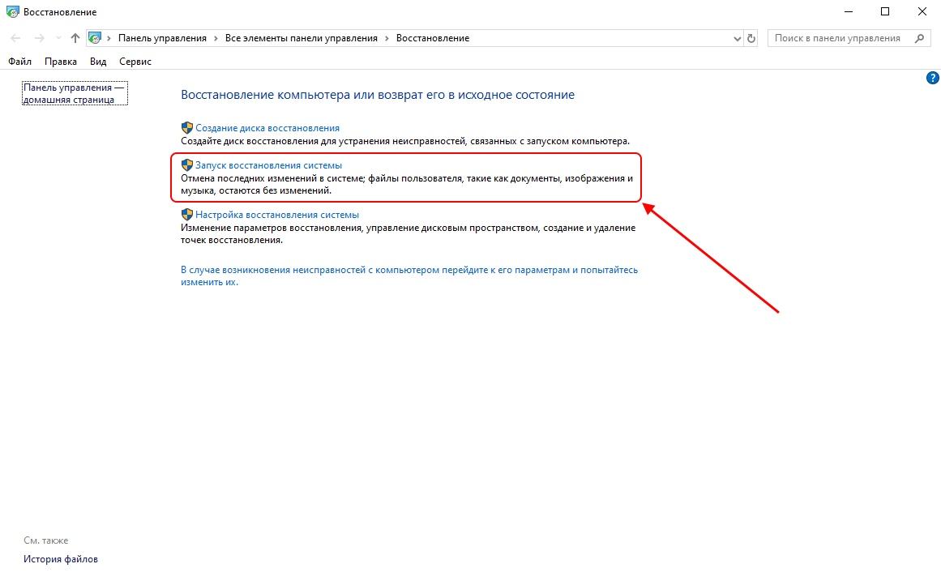This screenshot has height=581, width=941.
Task: Open the Вид menu
Action: point(98,62)
